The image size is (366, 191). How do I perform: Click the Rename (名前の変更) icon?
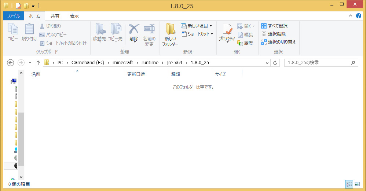[x=149, y=35]
